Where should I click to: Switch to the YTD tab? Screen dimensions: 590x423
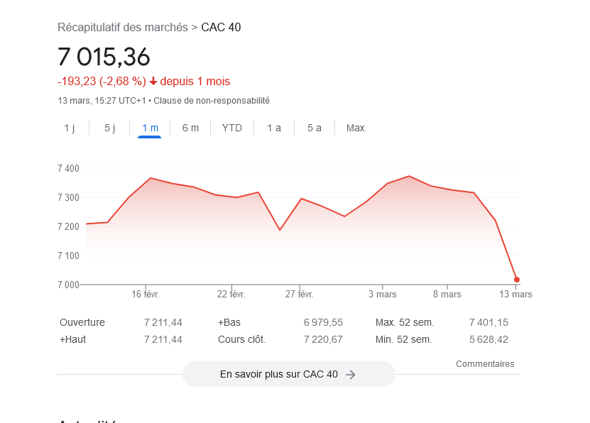[x=231, y=128]
